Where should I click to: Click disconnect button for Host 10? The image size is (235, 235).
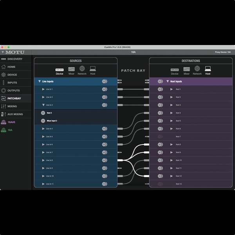coord(160,160)
